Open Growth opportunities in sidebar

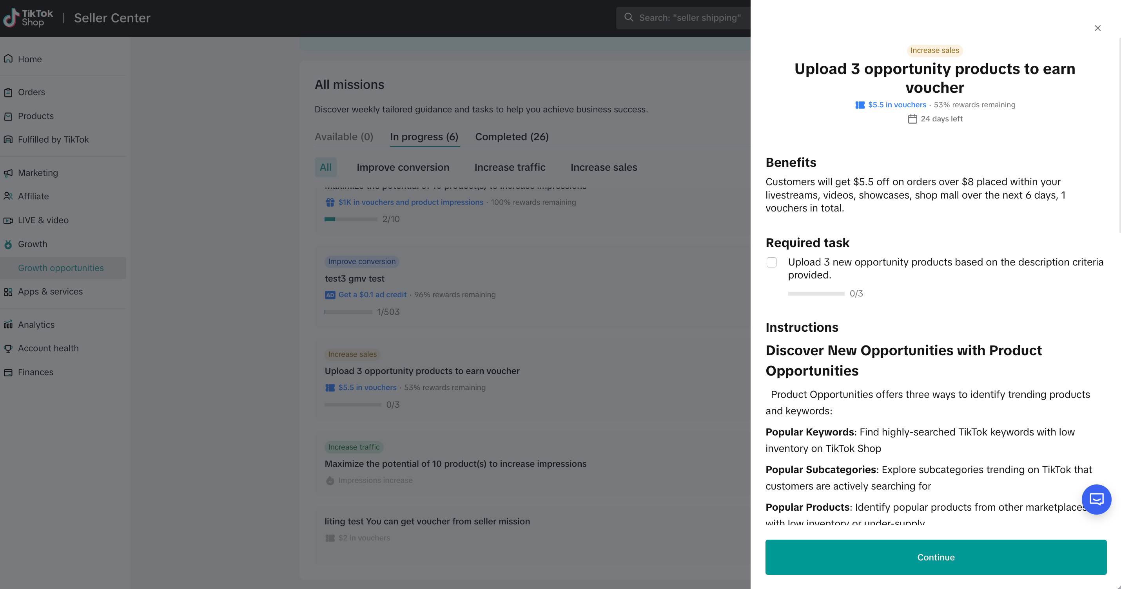(60, 268)
